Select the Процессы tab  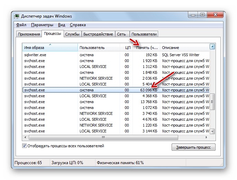53,33
